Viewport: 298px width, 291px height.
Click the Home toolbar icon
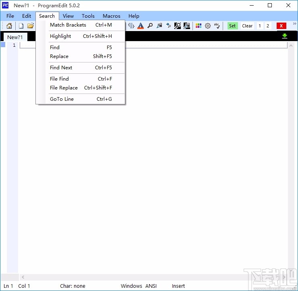(x=9, y=26)
